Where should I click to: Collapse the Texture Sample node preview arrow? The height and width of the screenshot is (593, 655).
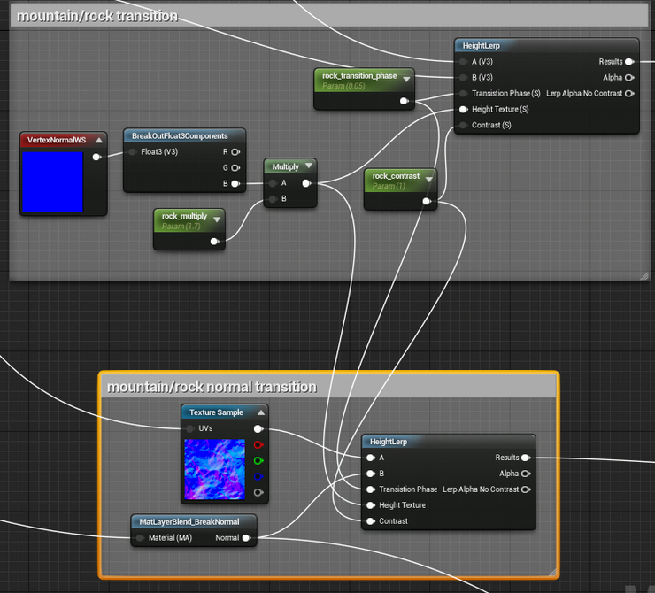pos(261,412)
